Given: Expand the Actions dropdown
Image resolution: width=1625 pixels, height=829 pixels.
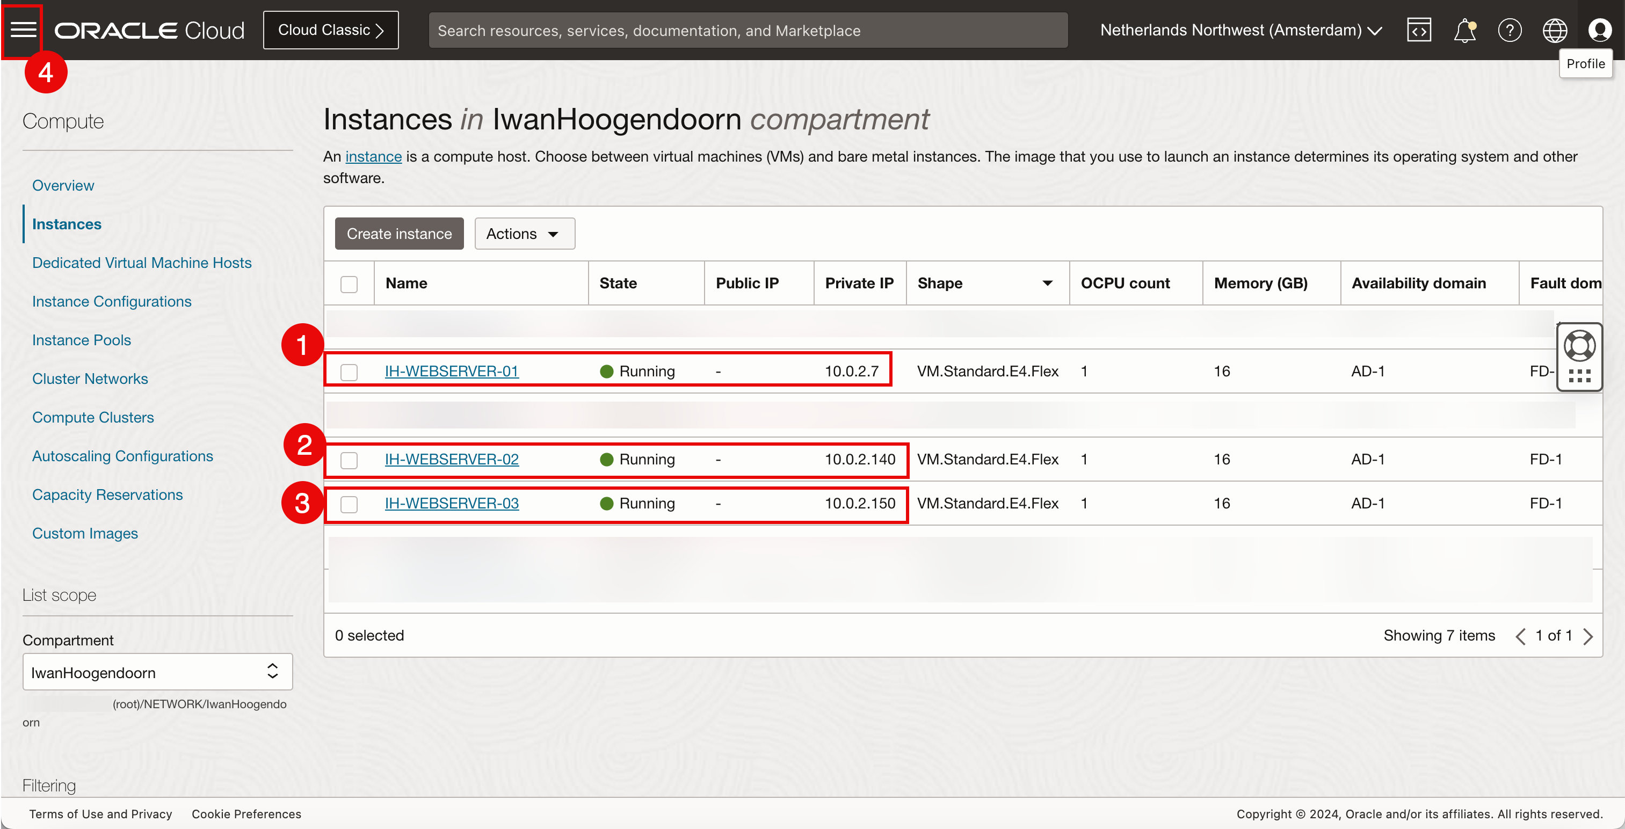Looking at the screenshot, I should click(524, 234).
